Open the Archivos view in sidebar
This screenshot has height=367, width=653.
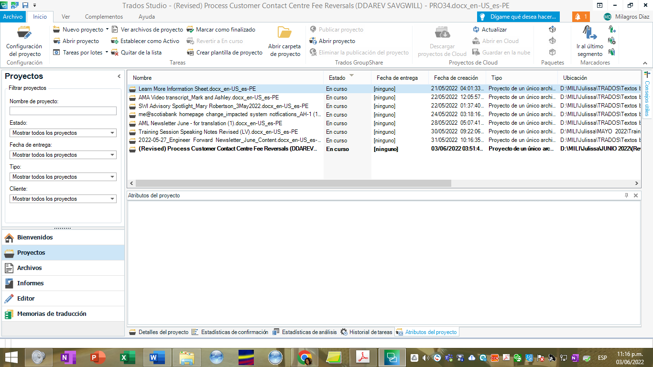[63, 268]
